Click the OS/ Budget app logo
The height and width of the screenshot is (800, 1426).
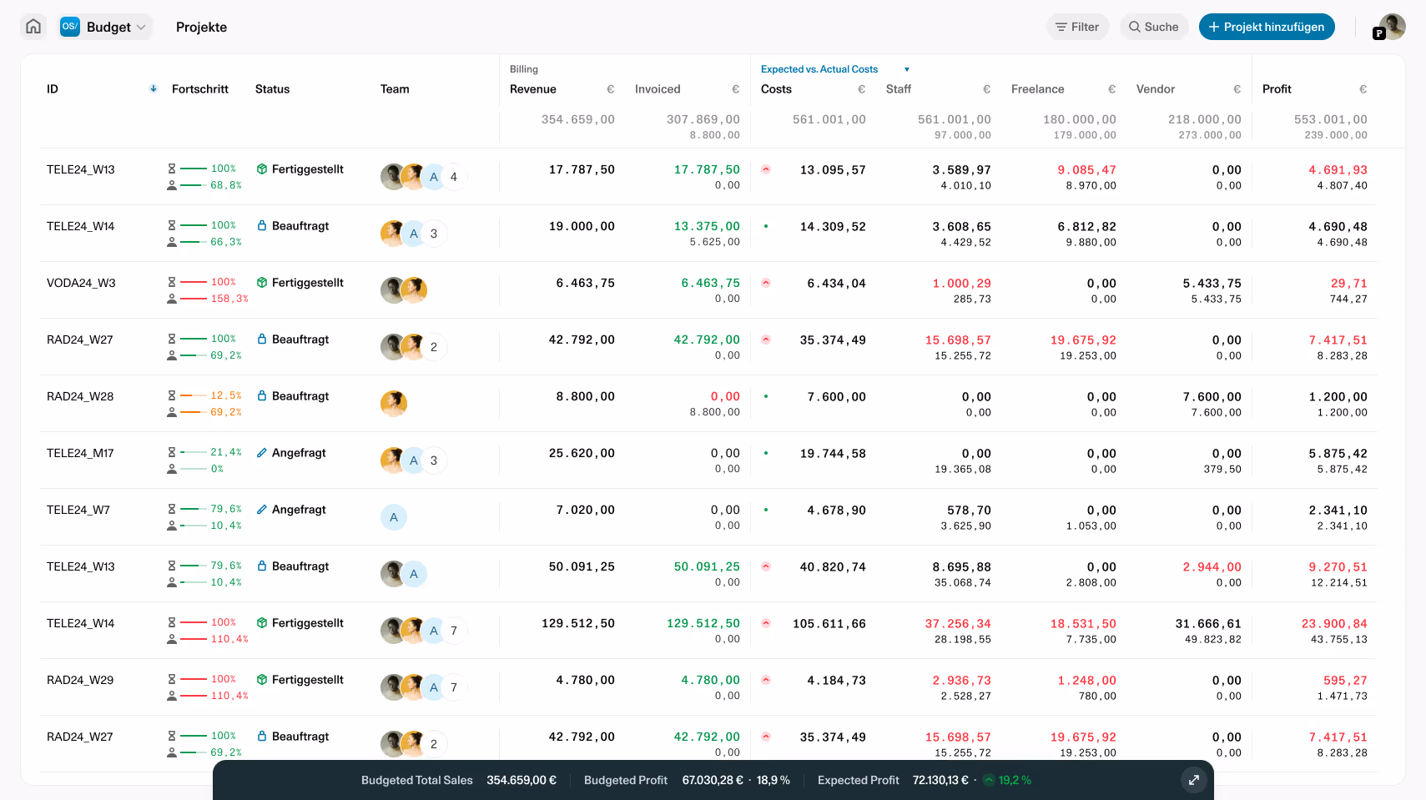tap(70, 27)
